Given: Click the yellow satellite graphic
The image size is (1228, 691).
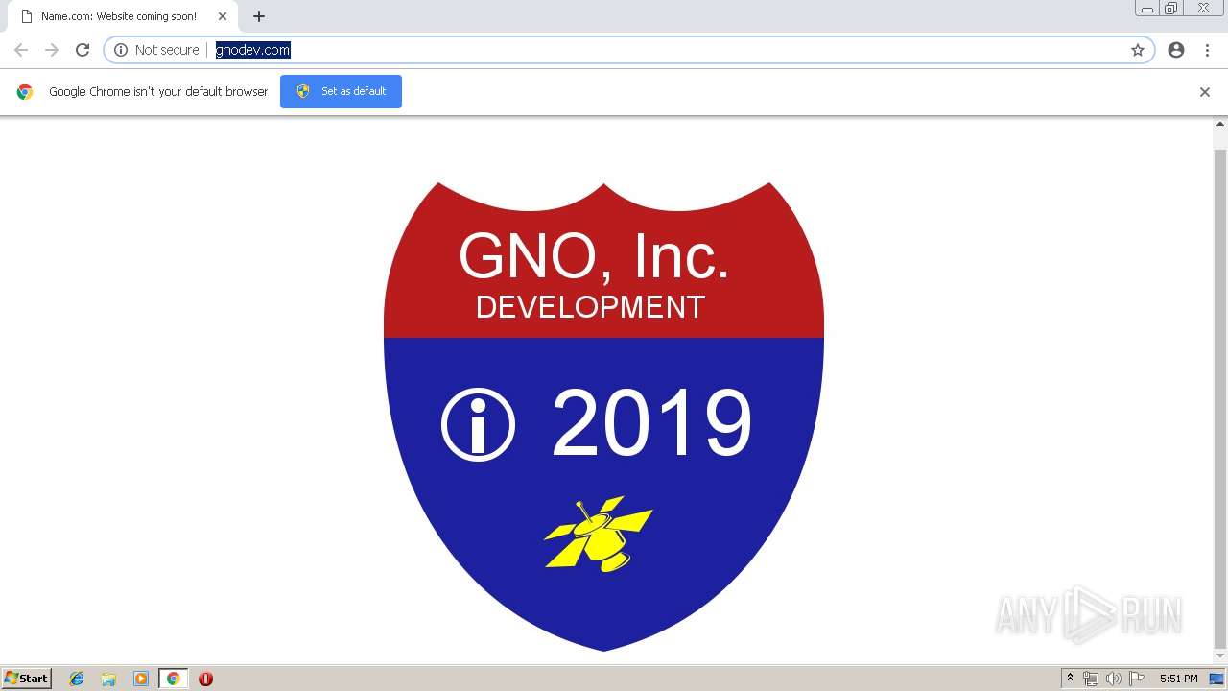Looking at the screenshot, I should (x=599, y=534).
